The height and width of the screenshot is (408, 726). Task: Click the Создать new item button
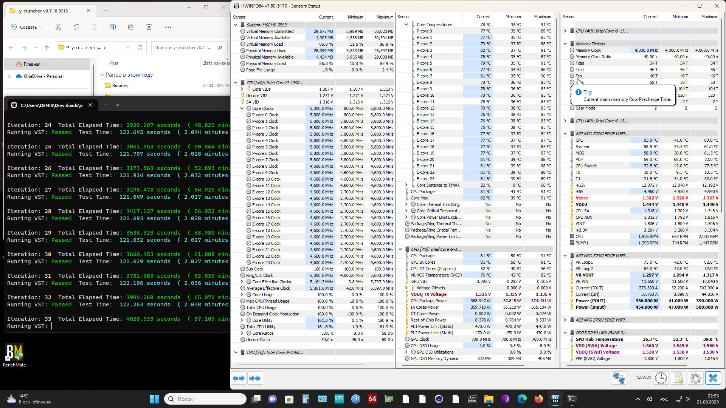(26, 27)
